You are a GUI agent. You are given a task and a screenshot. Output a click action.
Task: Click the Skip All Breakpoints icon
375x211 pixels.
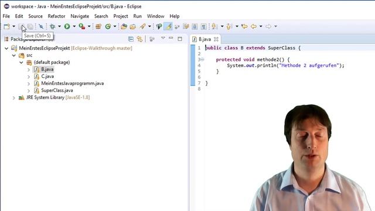click(41, 26)
